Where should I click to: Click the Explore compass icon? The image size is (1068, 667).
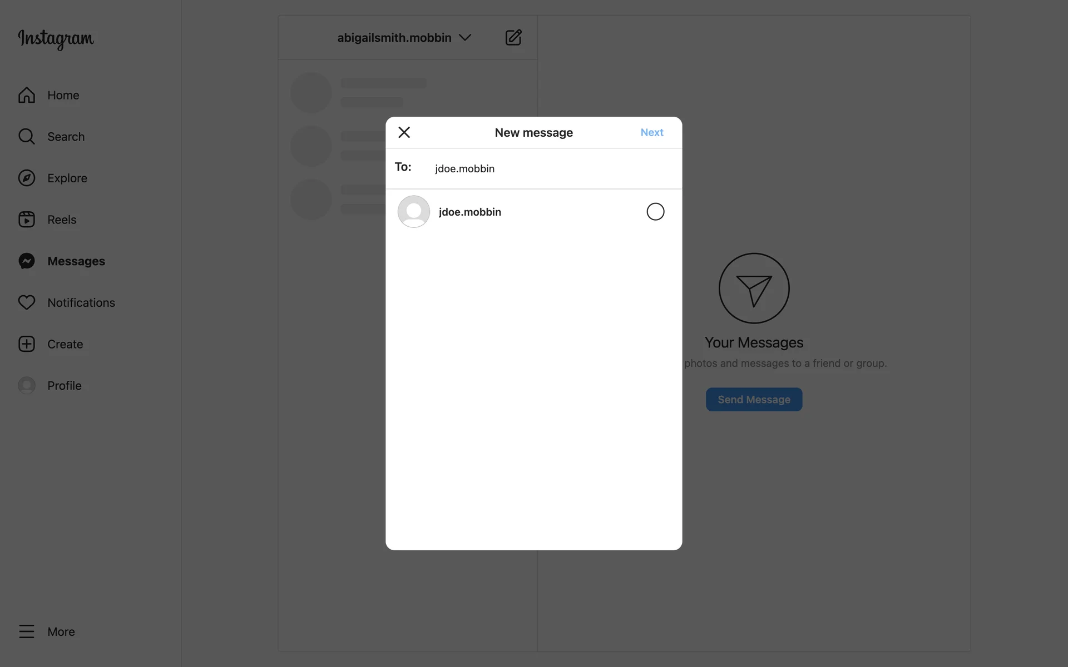(27, 178)
